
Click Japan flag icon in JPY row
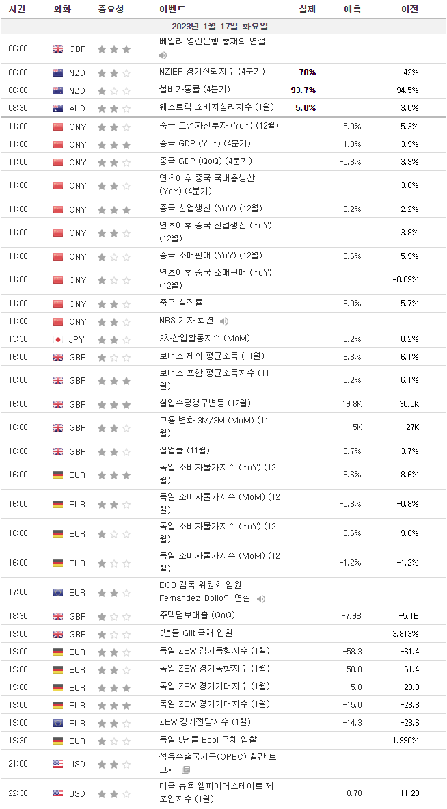(58, 339)
